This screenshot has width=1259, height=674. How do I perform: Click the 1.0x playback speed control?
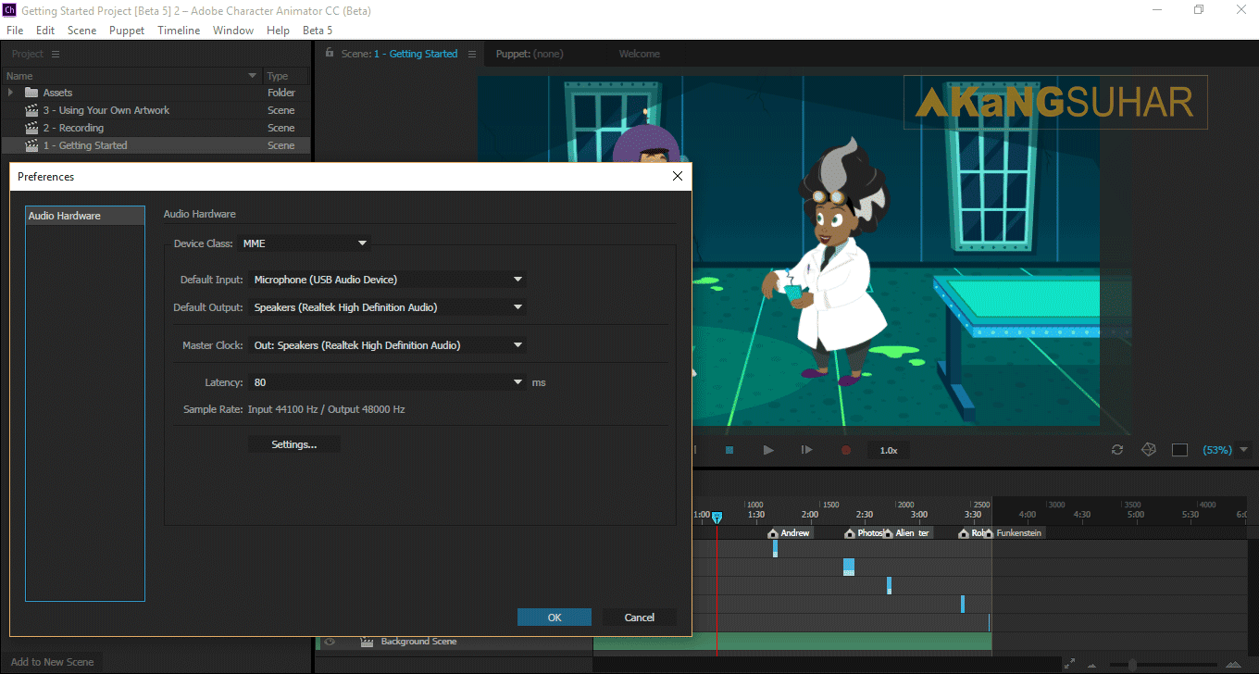[x=889, y=450]
